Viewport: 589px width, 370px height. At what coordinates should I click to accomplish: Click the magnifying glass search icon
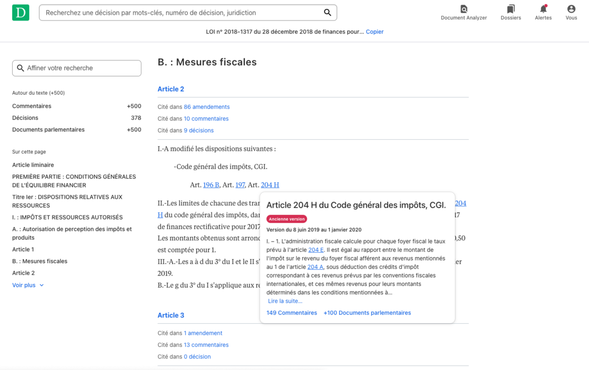[327, 13]
